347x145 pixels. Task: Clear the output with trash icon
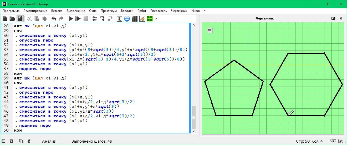pos(29,141)
